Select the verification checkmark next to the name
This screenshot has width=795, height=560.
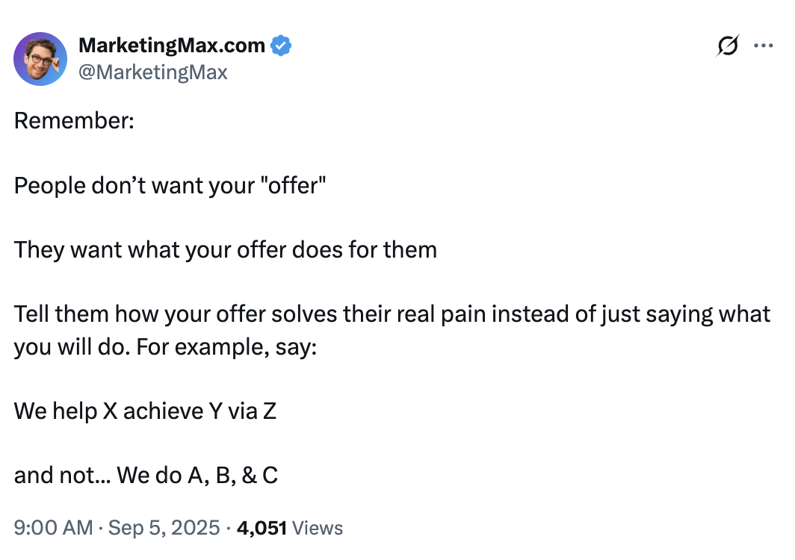click(x=279, y=45)
